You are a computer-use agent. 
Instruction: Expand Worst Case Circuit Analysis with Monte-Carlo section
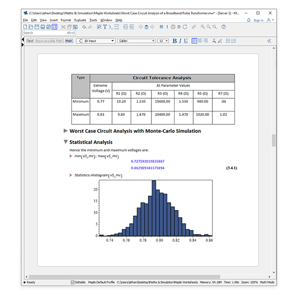click(x=66, y=131)
